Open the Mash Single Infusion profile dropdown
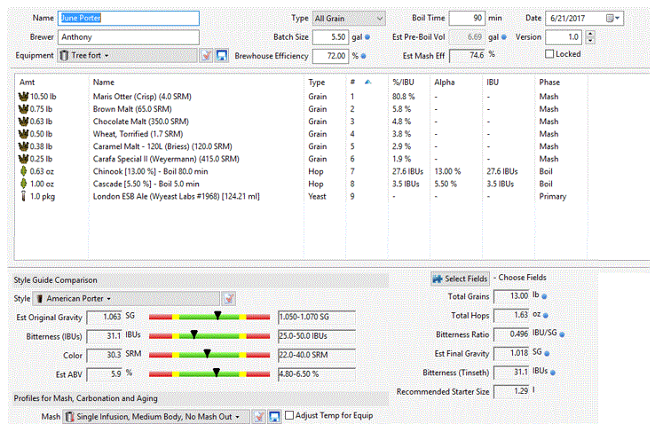Screen dimensions: 663x432 (x=156, y=417)
